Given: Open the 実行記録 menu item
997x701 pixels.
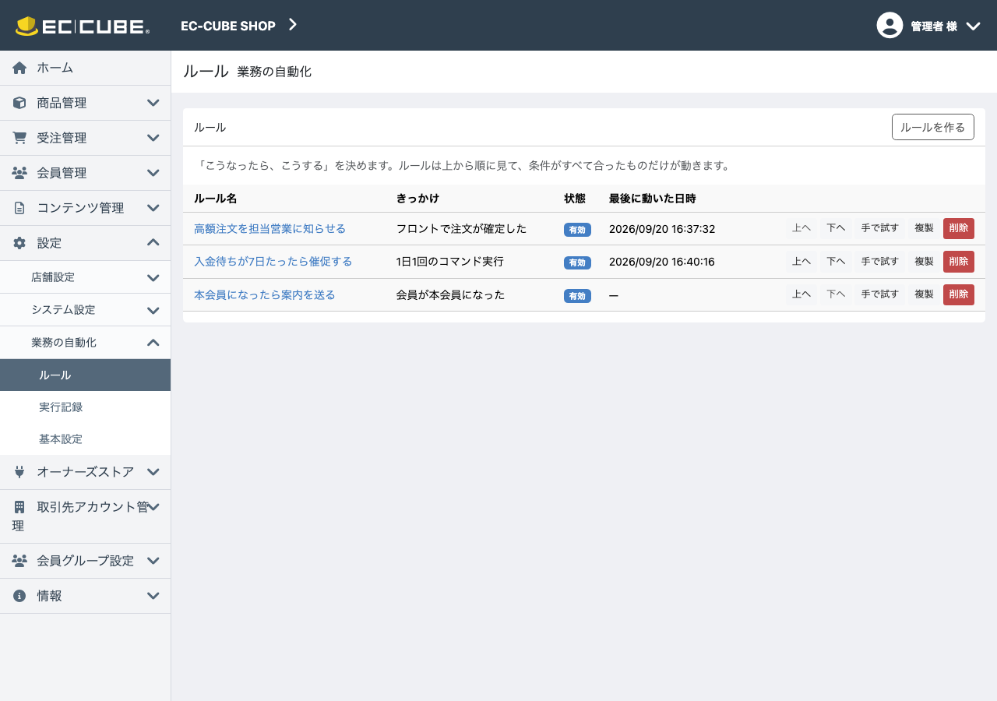Looking at the screenshot, I should point(85,407).
